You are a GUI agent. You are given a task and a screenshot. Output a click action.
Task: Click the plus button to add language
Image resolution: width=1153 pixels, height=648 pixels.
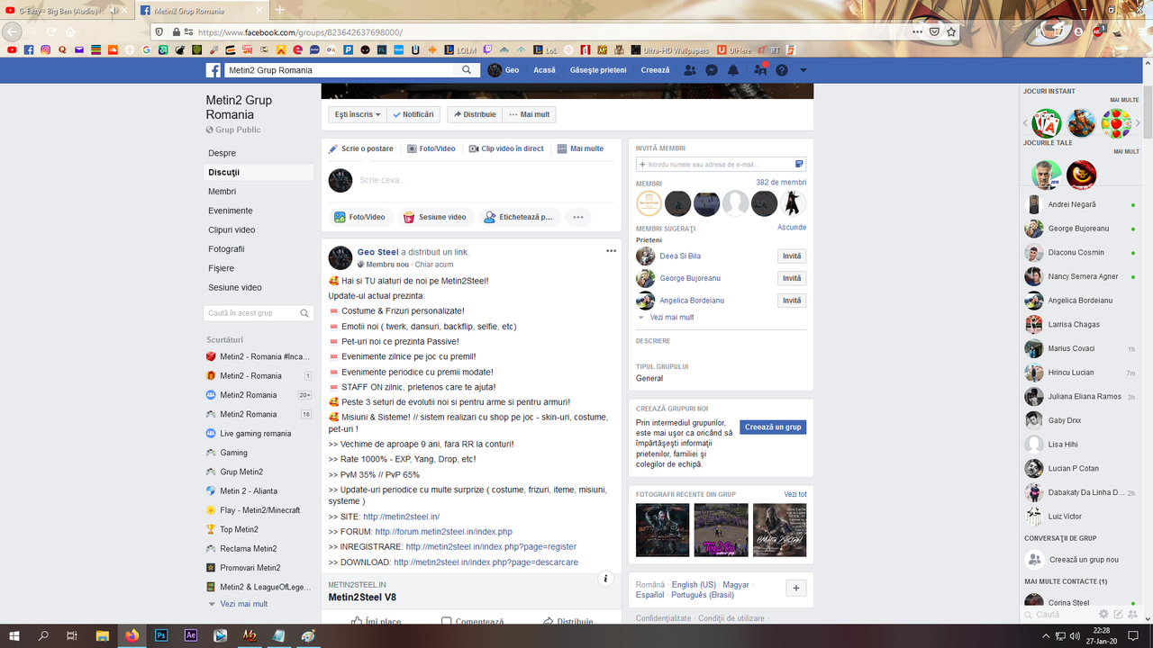pos(796,589)
